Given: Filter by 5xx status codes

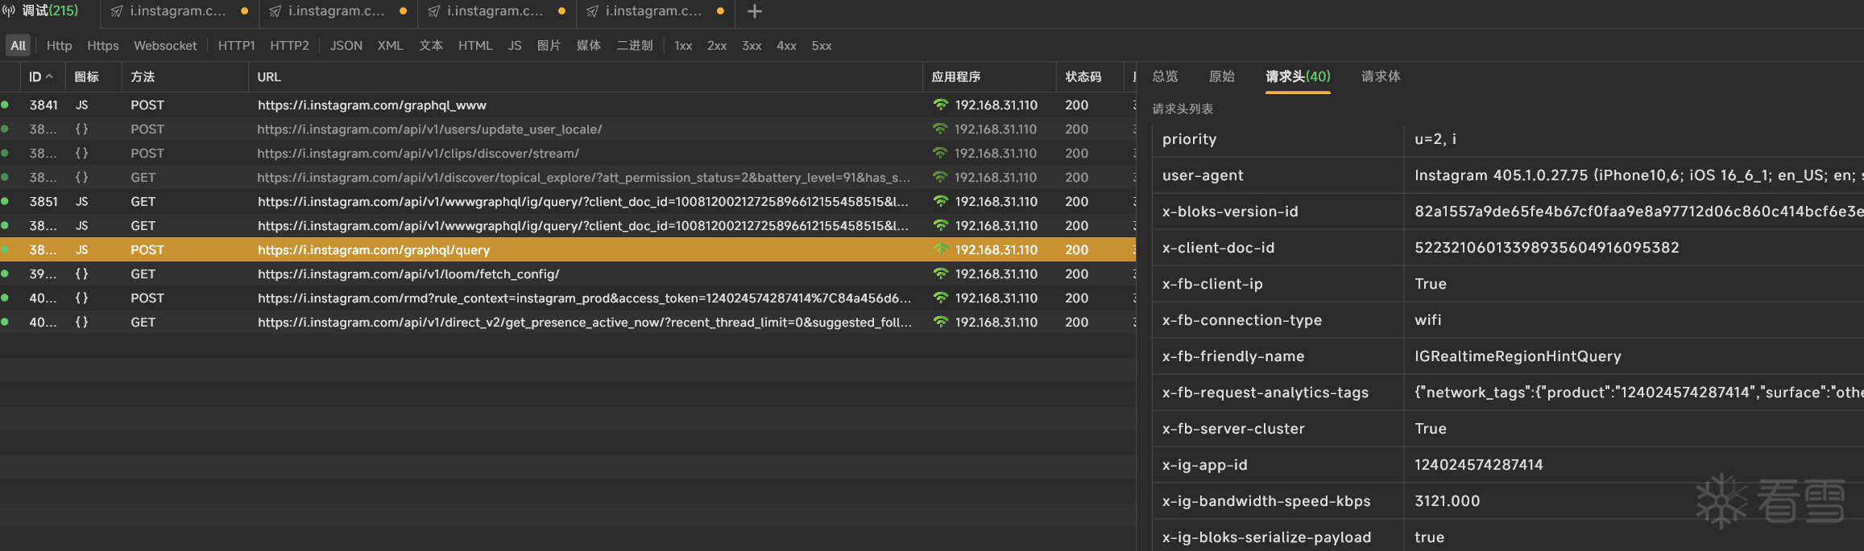Looking at the screenshot, I should point(822,46).
